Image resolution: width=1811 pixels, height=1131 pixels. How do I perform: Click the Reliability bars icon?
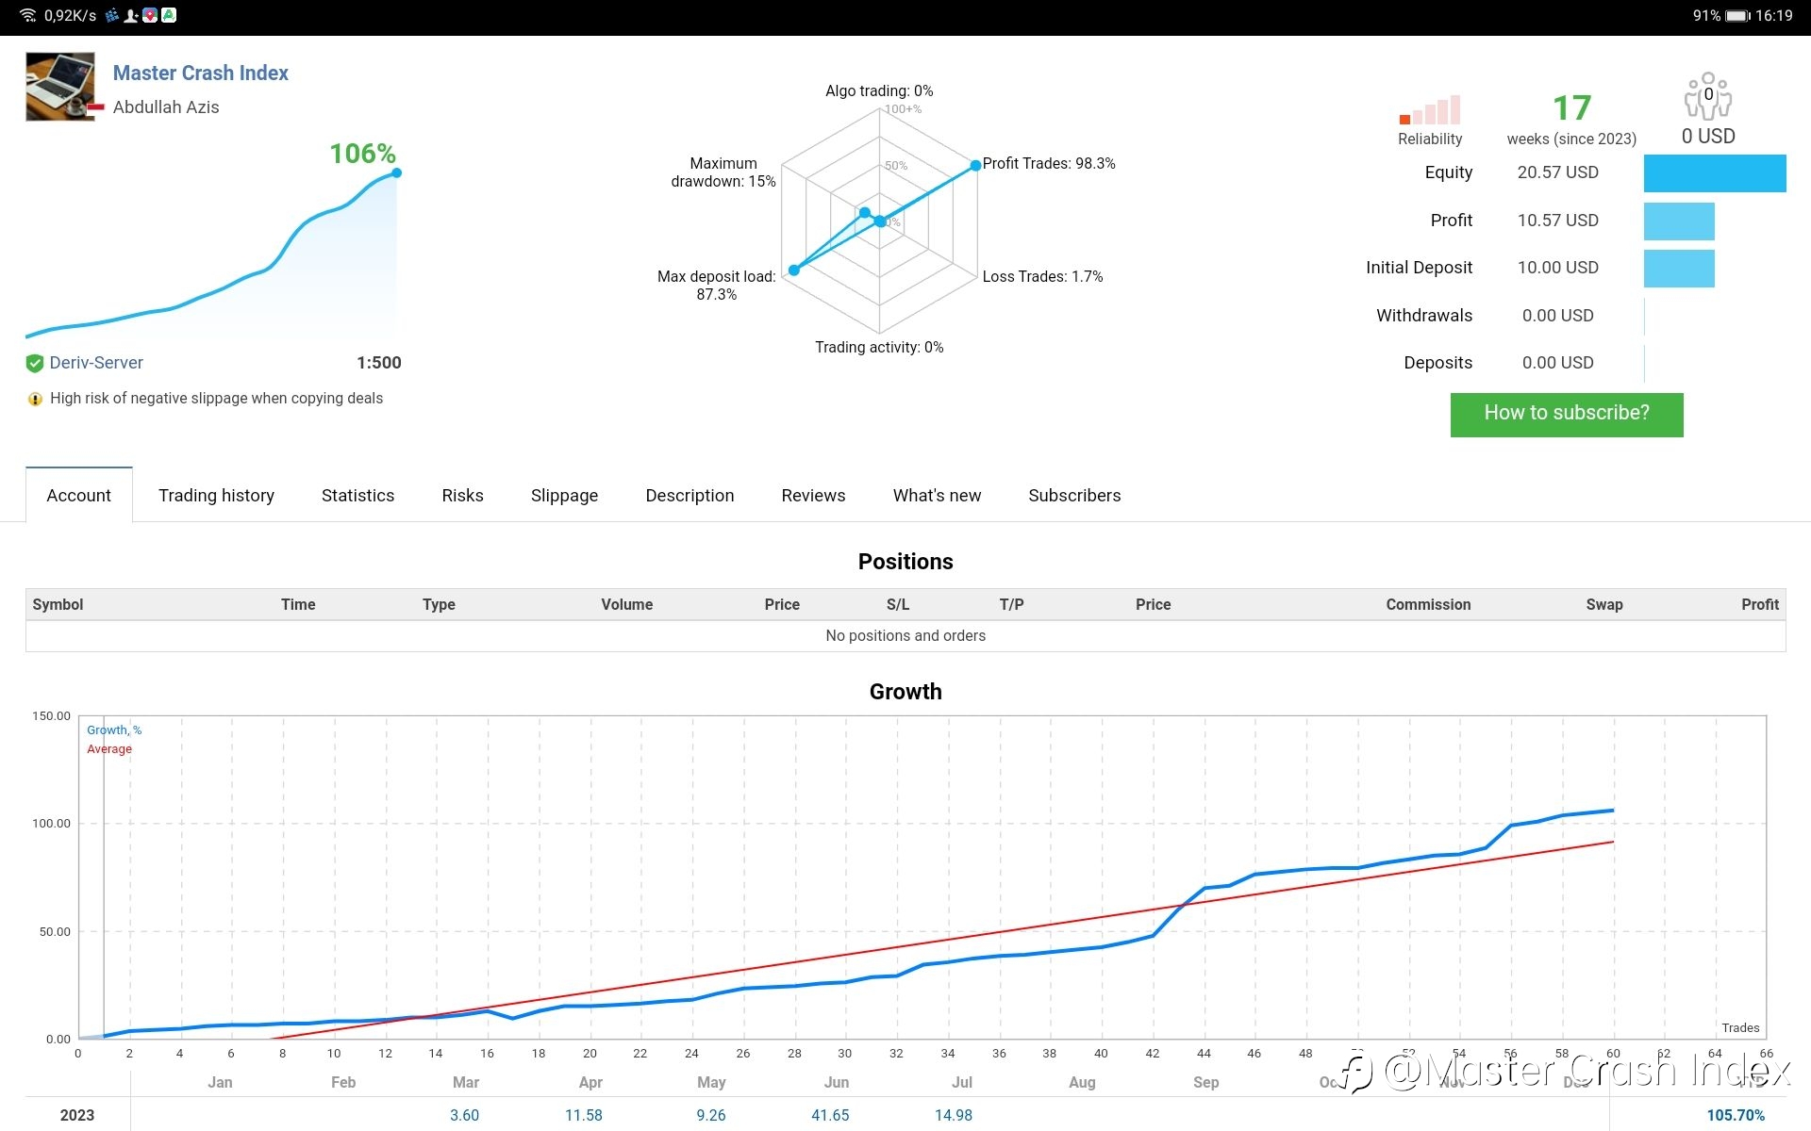tap(1430, 109)
